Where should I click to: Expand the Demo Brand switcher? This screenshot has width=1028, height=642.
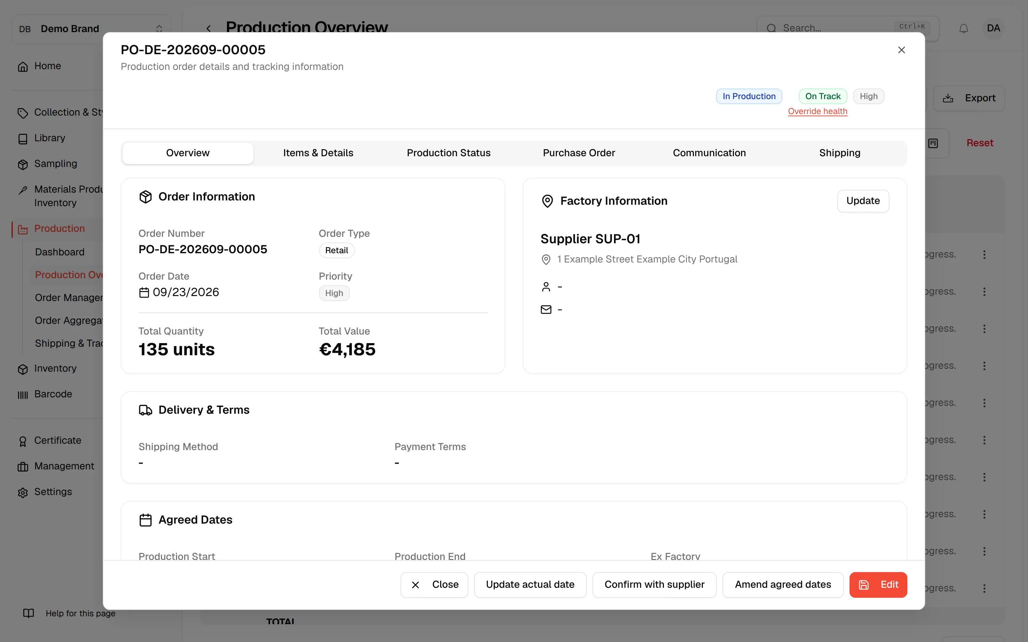coord(91,29)
